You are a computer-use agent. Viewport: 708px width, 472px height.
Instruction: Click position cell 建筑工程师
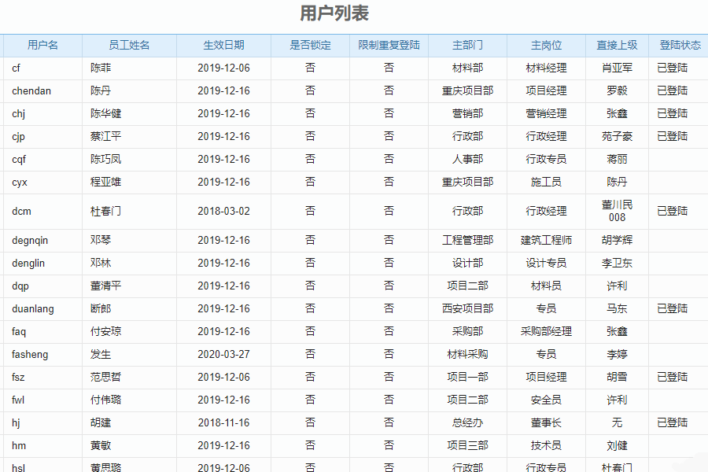click(547, 240)
